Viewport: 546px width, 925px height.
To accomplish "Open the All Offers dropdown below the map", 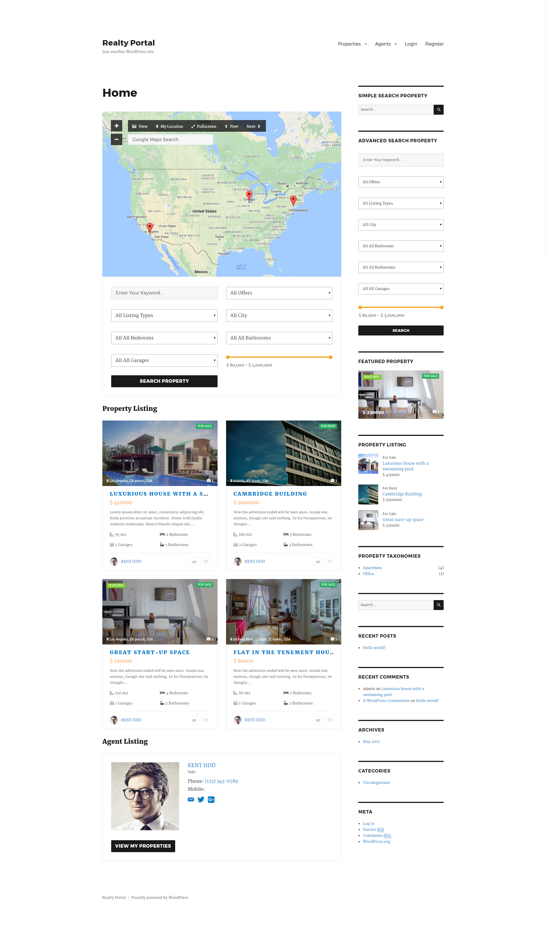I will click(279, 293).
